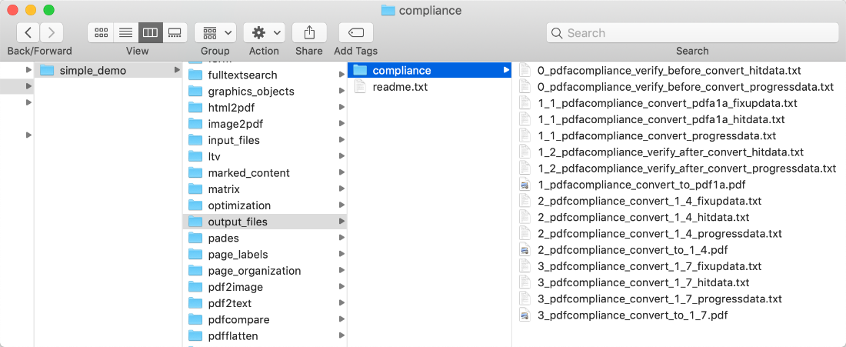This screenshot has height=347, width=846.
Task: Click the Forward navigation arrow
Action: coord(51,32)
